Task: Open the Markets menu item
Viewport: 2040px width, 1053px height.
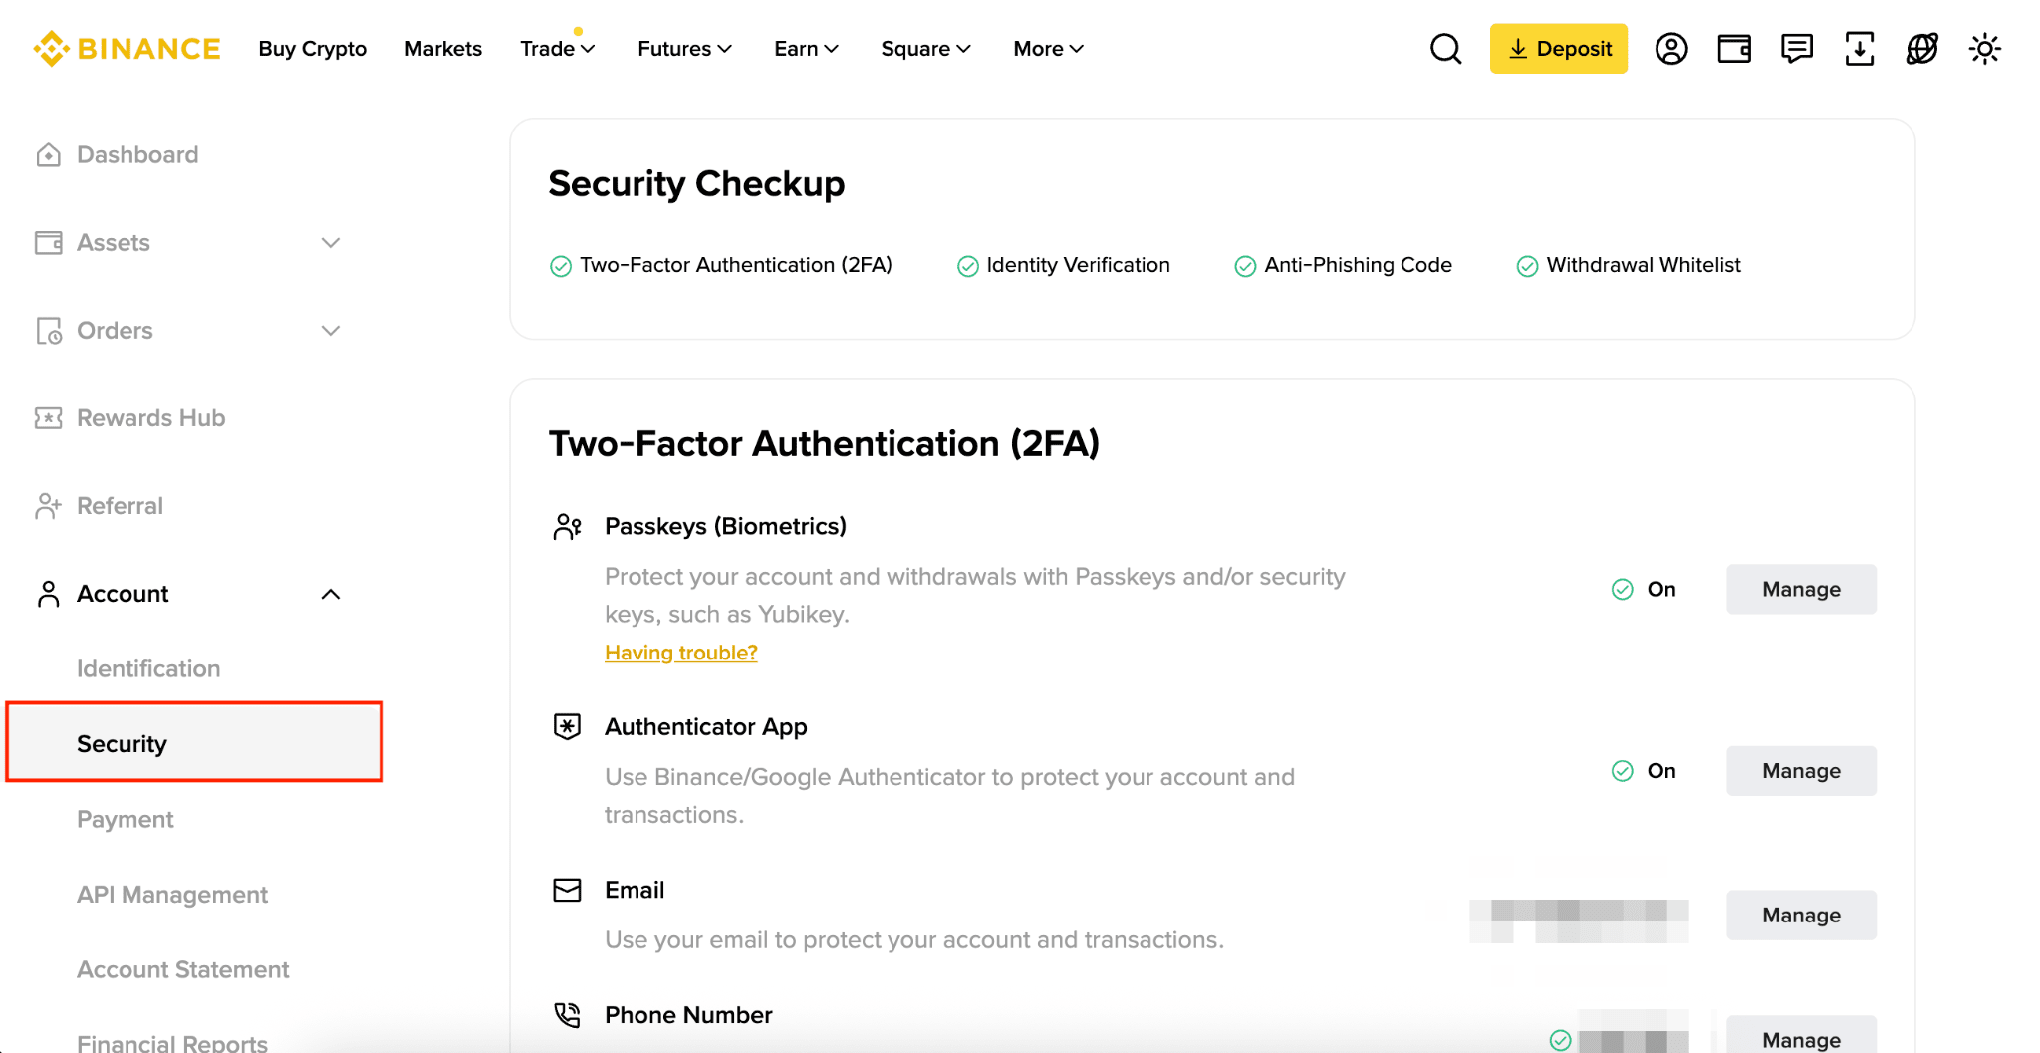Action: pyautogui.click(x=443, y=49)
